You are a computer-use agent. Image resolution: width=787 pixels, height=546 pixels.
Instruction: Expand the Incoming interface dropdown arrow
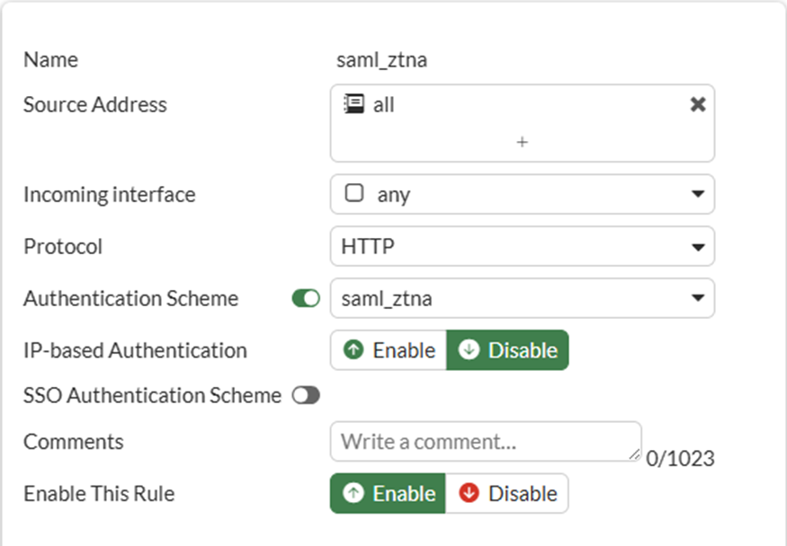(x=697, y=194)
